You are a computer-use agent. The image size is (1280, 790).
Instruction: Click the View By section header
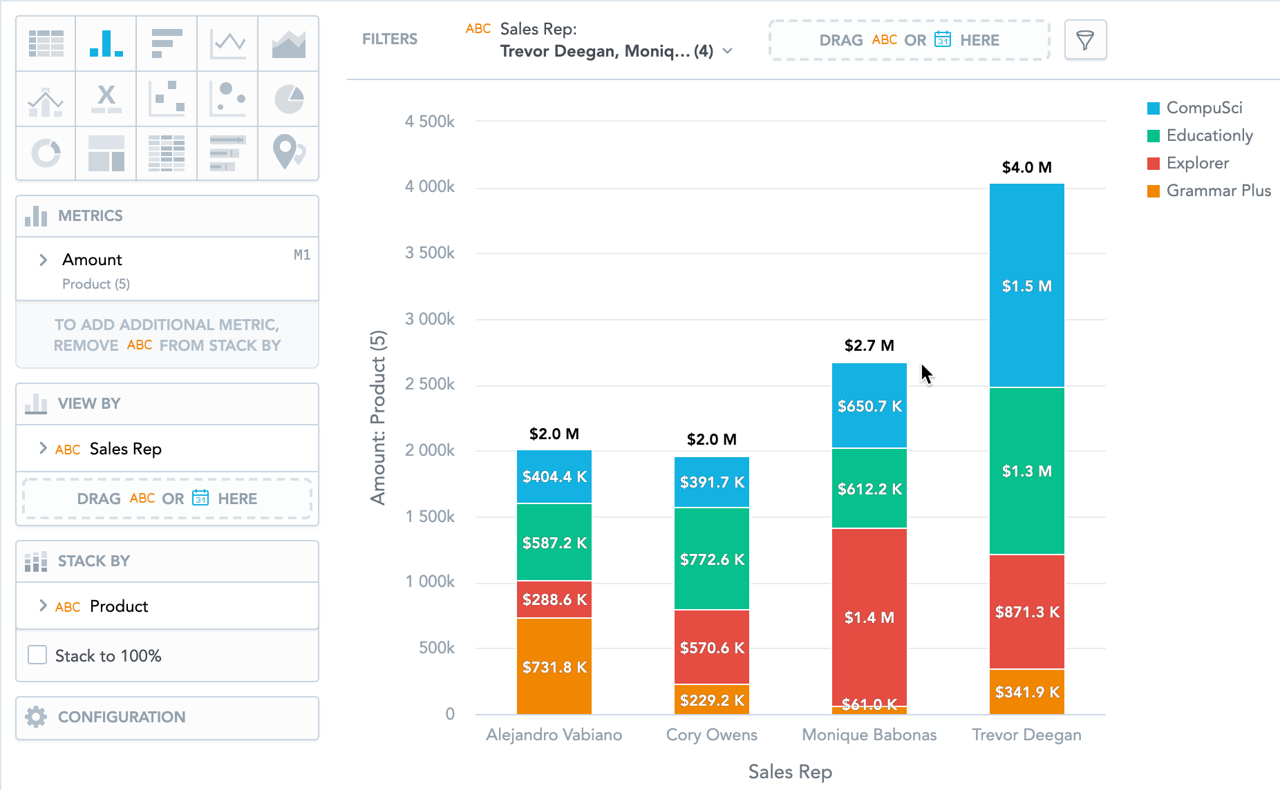[167, 404]
